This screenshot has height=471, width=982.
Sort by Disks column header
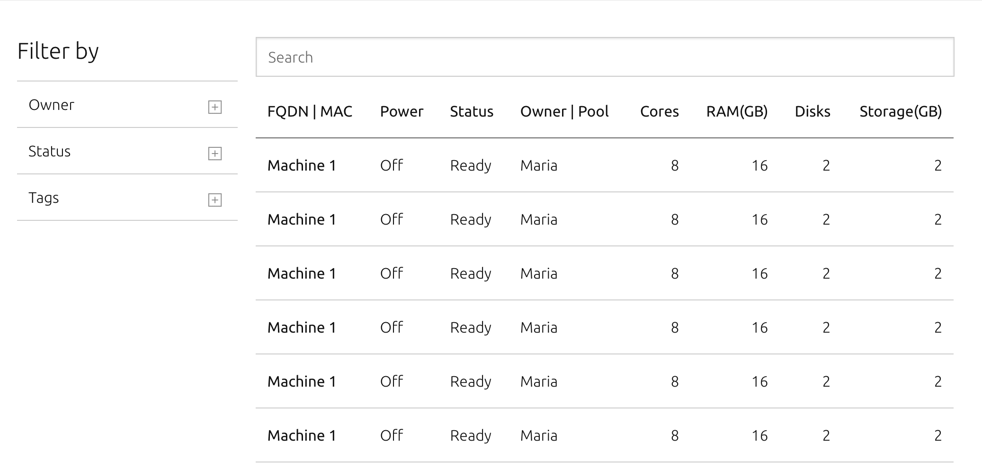point(812,111)
